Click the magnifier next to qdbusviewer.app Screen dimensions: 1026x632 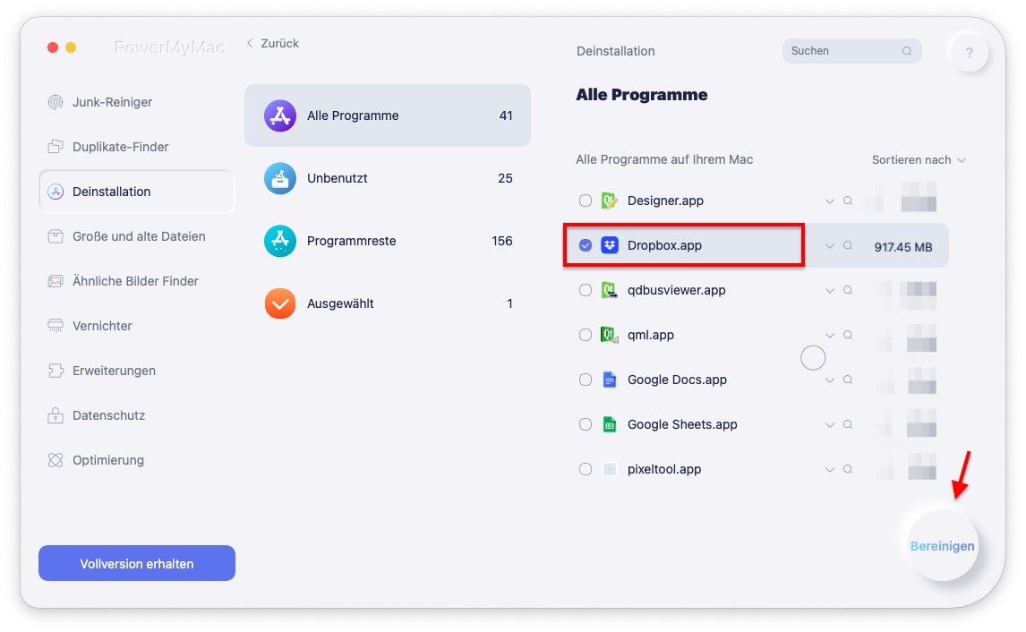point(847,290)
